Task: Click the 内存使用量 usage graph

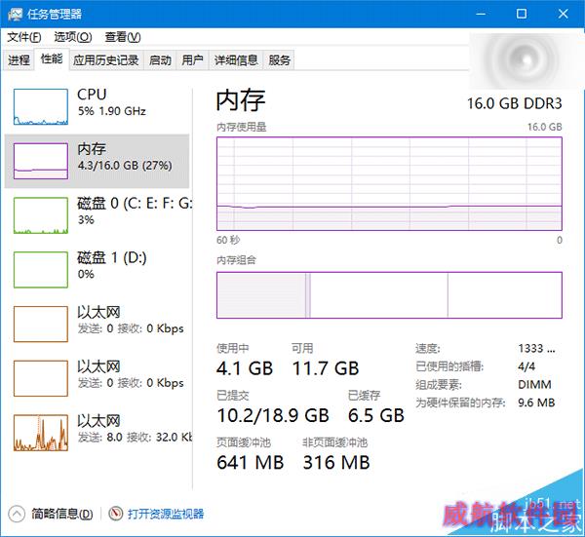Action: 389,183
